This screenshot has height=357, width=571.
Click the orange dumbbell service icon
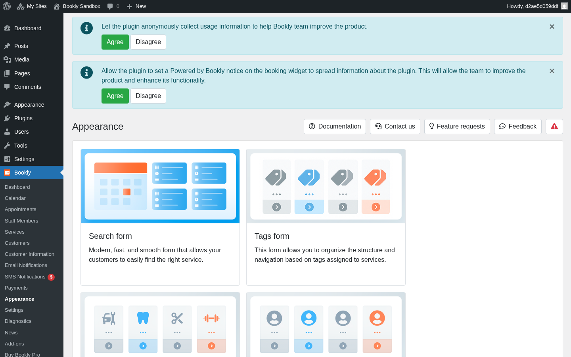pos(211,318)
